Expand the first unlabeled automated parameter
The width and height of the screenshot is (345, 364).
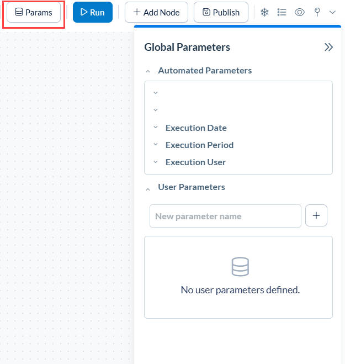(x=156, y=93)
